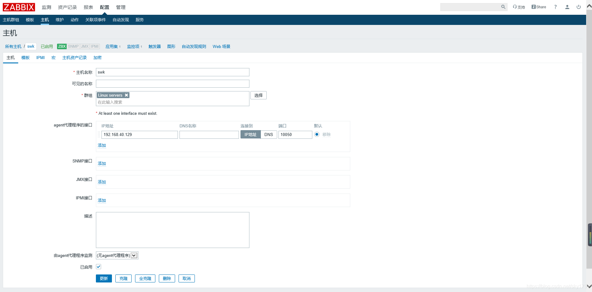Click the logout power icon
Image resolution: width=592 pixels, height=292 pixels.
click(579, 7)
